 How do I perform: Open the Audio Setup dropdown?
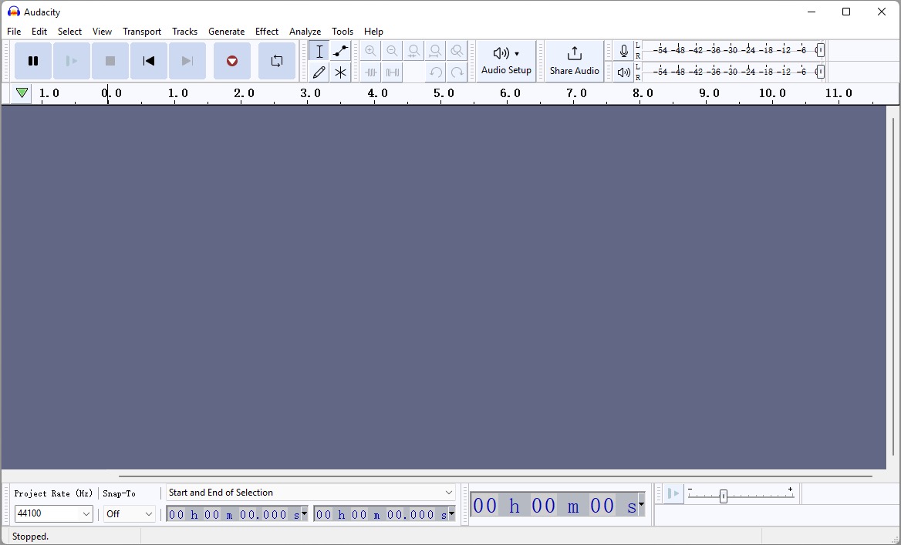point(506,61)
